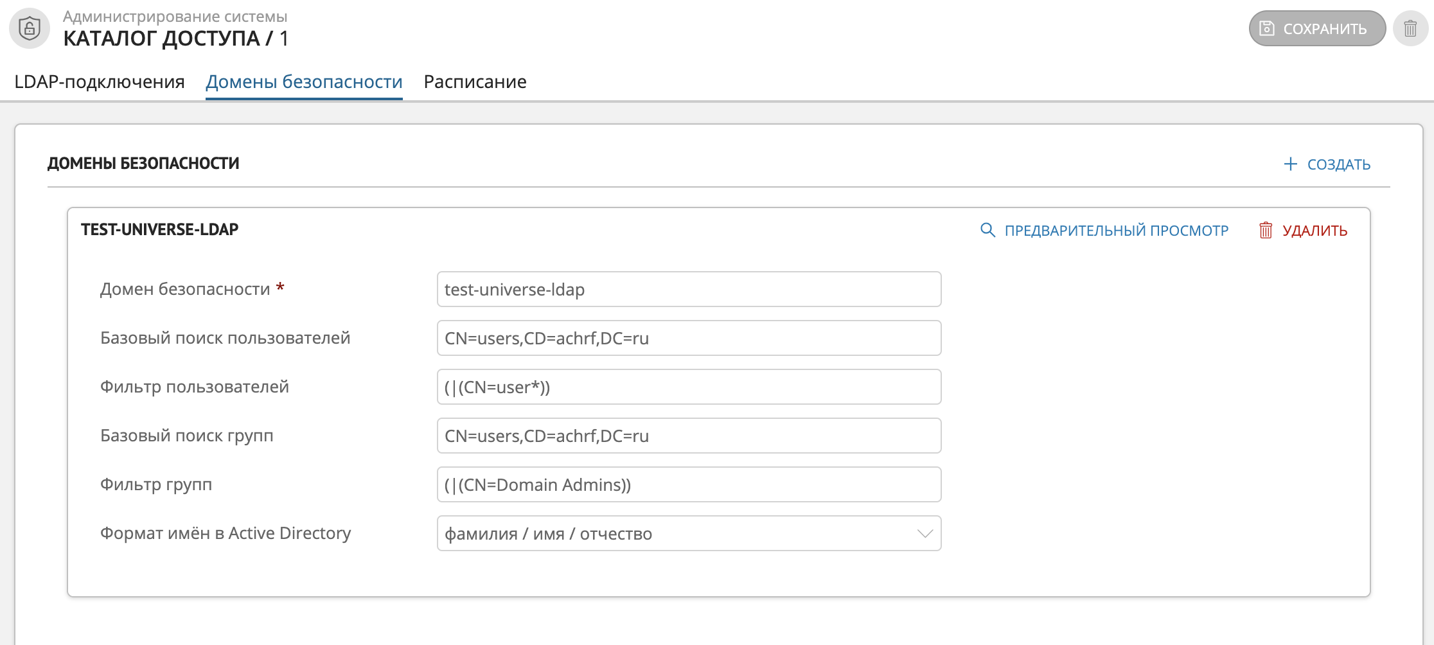Click the Базовый поиск пользователей field

[x=689, y=338]
